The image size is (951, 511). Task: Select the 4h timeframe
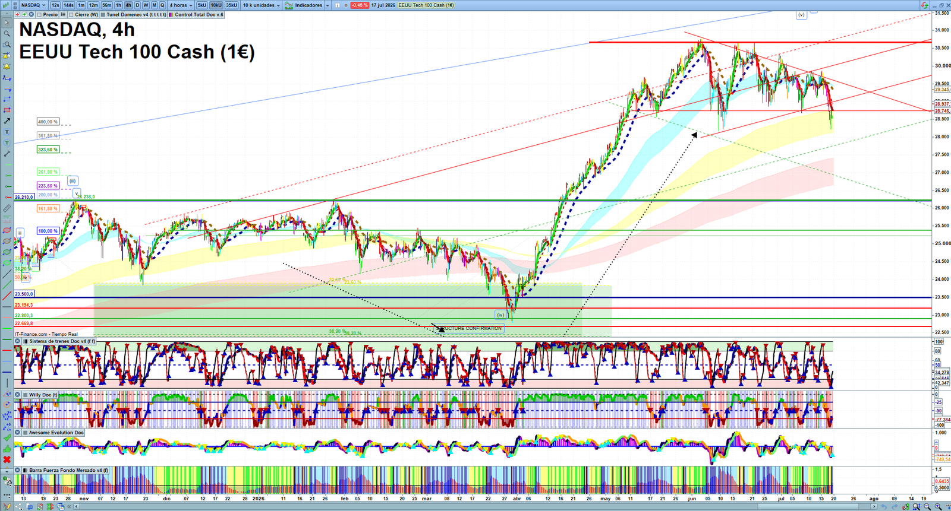(x=128, y=5)
